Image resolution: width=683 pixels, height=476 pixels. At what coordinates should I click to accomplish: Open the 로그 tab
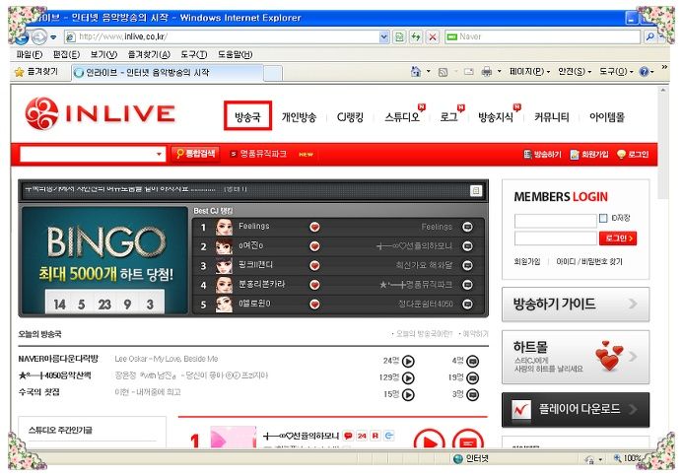tap(448, 116)
